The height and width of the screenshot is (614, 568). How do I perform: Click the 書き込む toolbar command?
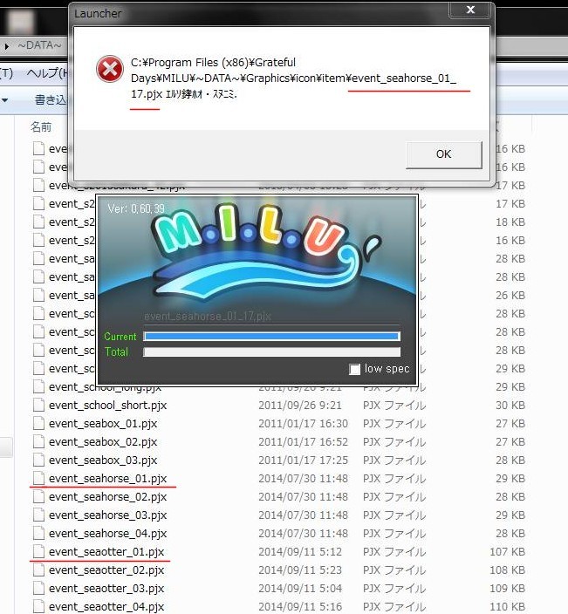coord(51,100)
